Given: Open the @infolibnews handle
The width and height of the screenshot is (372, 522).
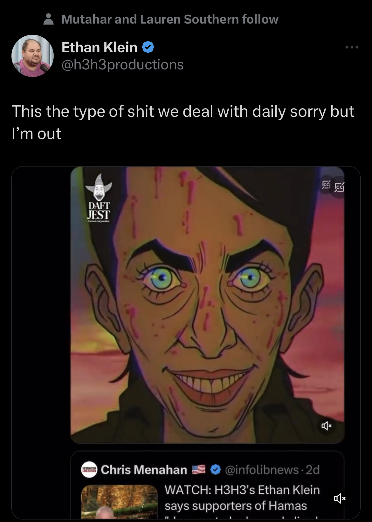Looking at the screenshot, I should 262,470.
